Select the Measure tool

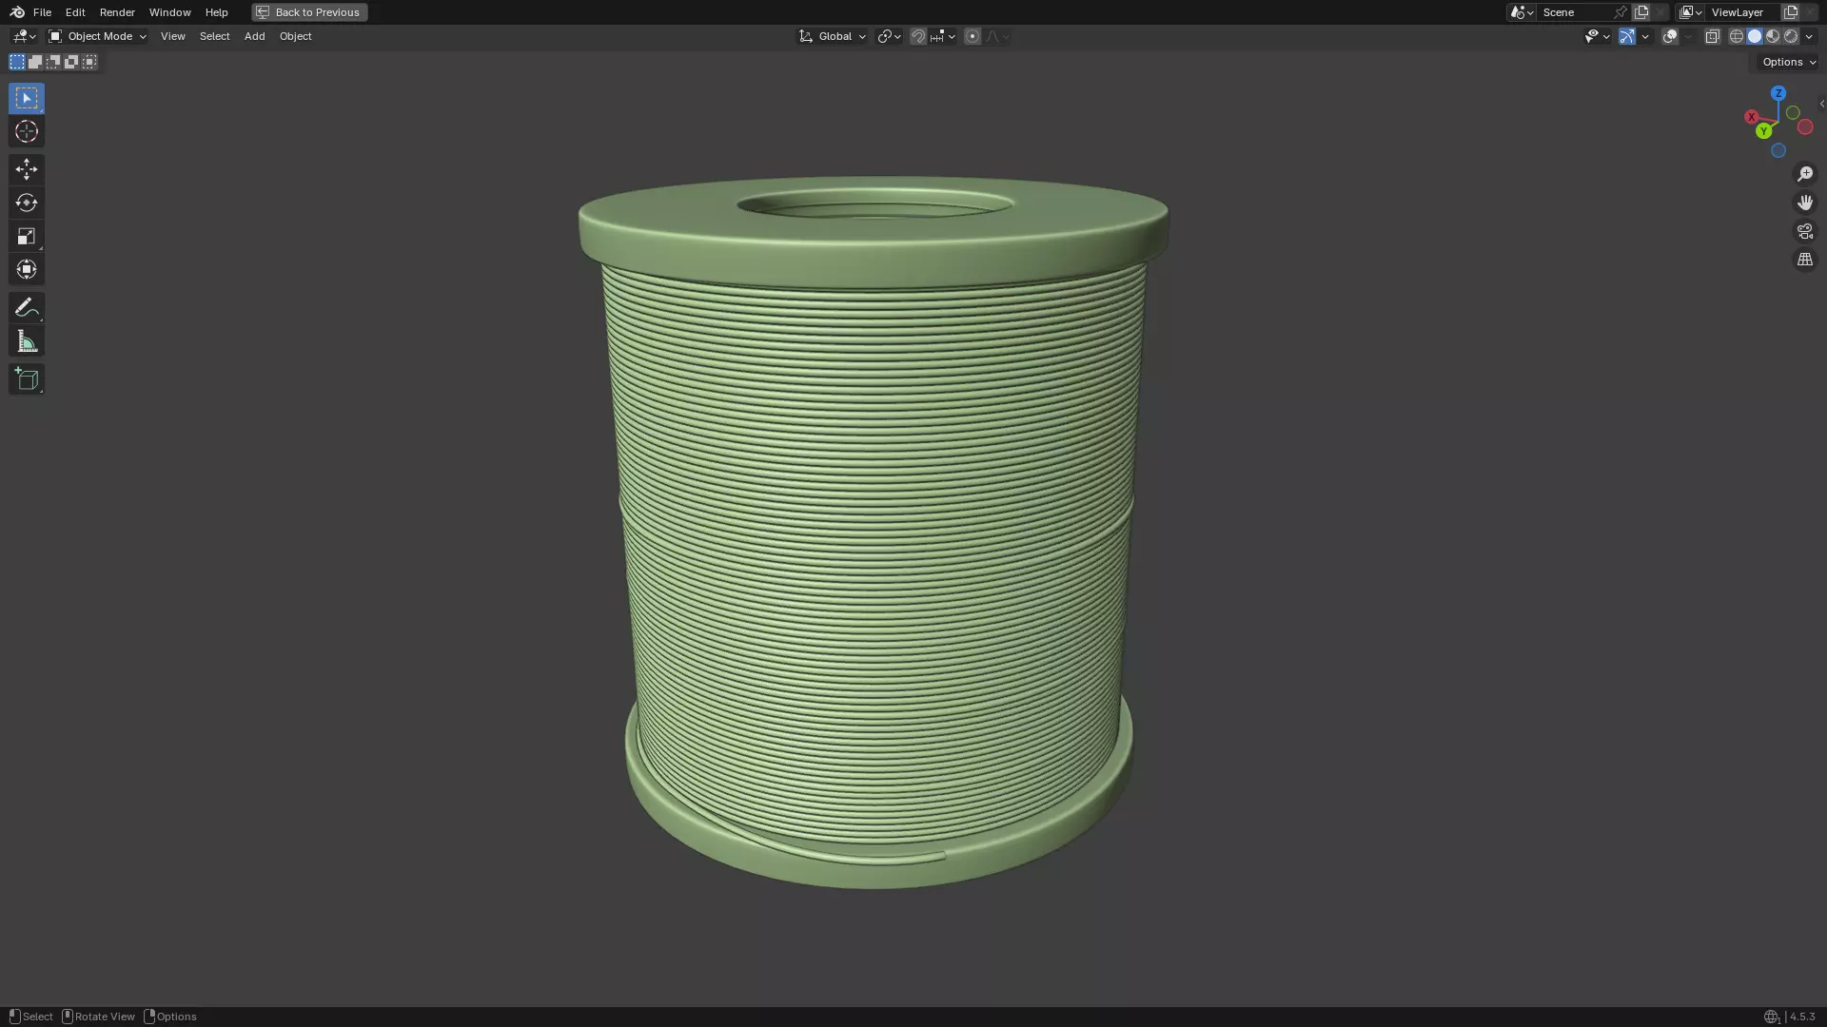[x=27, y=341]
